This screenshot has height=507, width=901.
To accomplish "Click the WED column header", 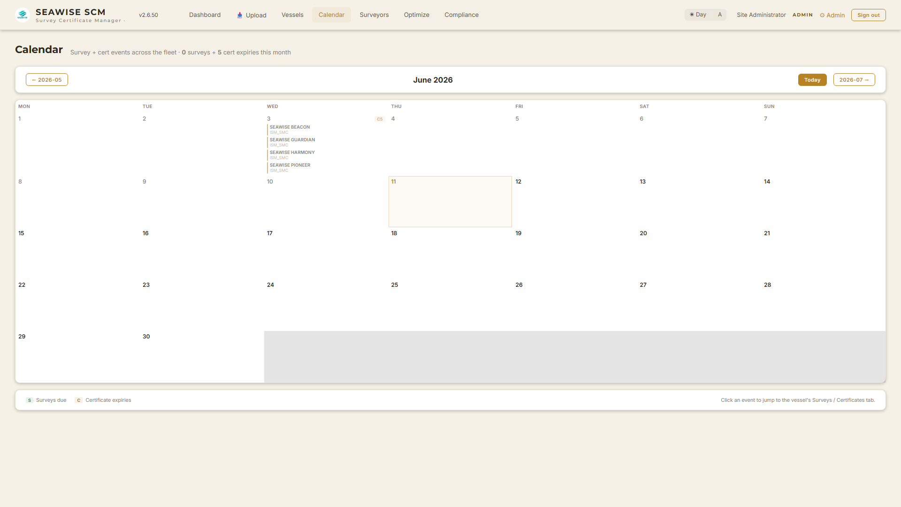I will coord(272,107).
